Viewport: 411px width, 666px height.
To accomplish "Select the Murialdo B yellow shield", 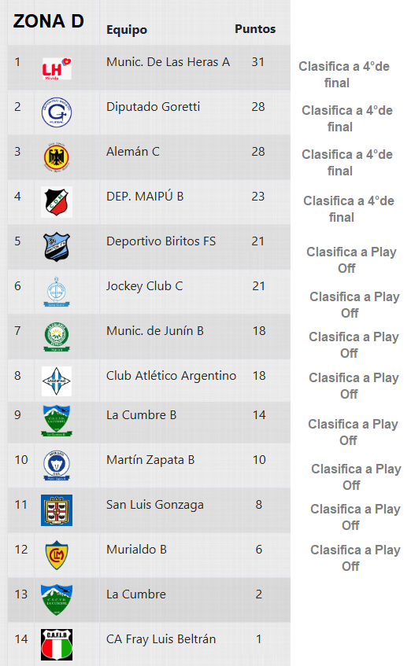I will click(x=57, y=555).
